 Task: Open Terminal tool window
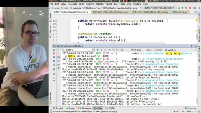coord(58,108)
